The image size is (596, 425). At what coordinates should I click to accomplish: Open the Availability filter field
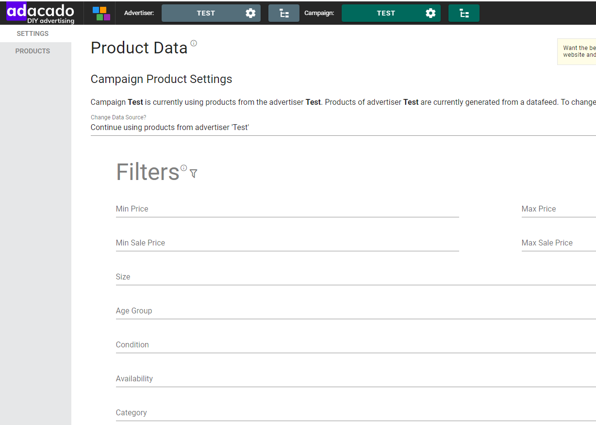[x=356, y=379]
